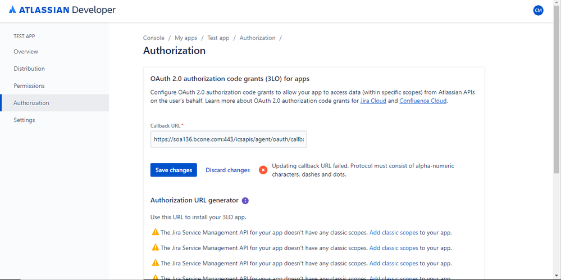
Task: Click the Authorization page heading
Action: [174, 51]
